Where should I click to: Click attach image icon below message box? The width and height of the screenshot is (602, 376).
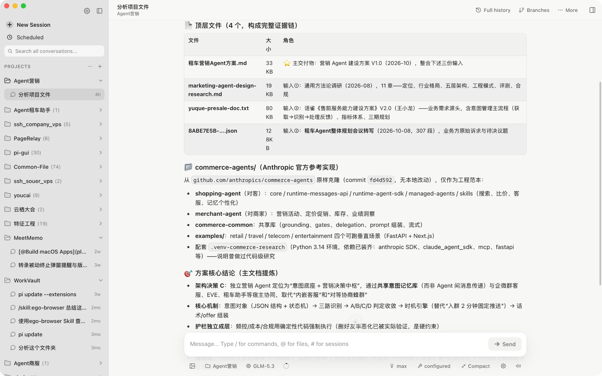coord(192,366)
